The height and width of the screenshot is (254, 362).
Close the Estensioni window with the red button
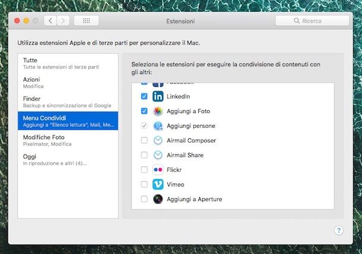coord(17,21)
